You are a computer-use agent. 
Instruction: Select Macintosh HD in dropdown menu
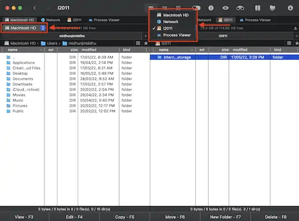point(173,15)
